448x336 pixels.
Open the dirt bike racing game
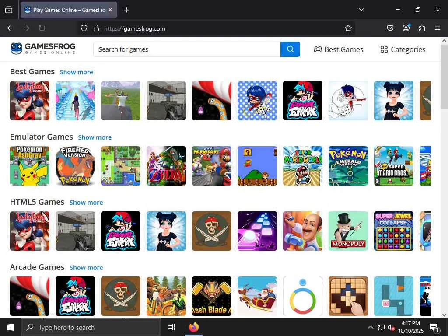166,296
